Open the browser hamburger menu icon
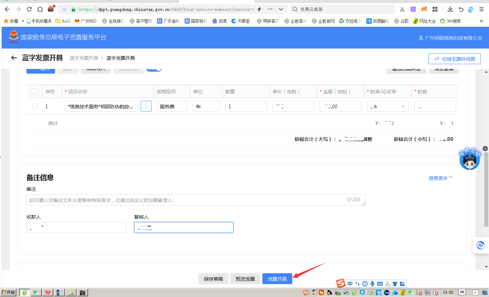 tap(482, 9)
